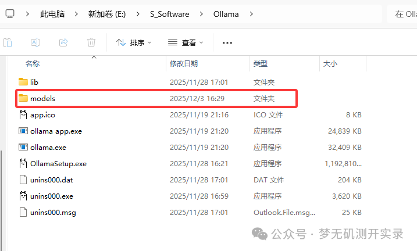Select the OllamaSetup.exe llama icon

(x=23, y=163)
